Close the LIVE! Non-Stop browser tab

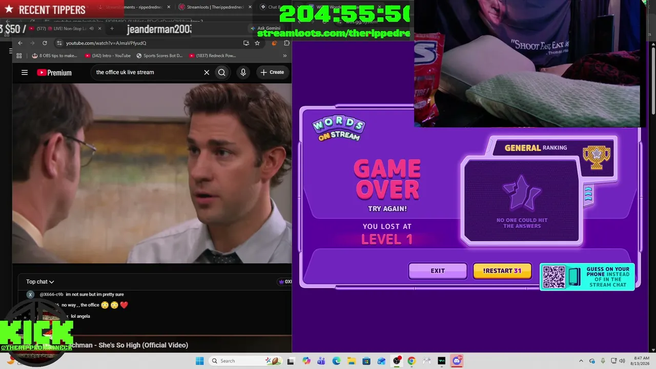(99, 28)
